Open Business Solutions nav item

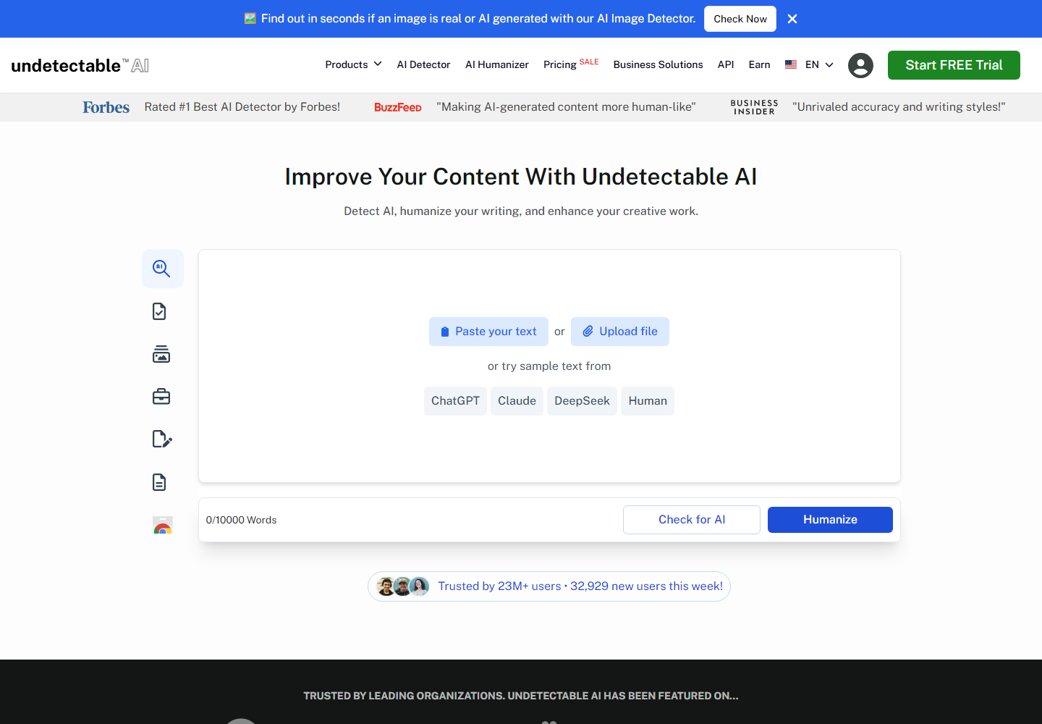[658, 64]
